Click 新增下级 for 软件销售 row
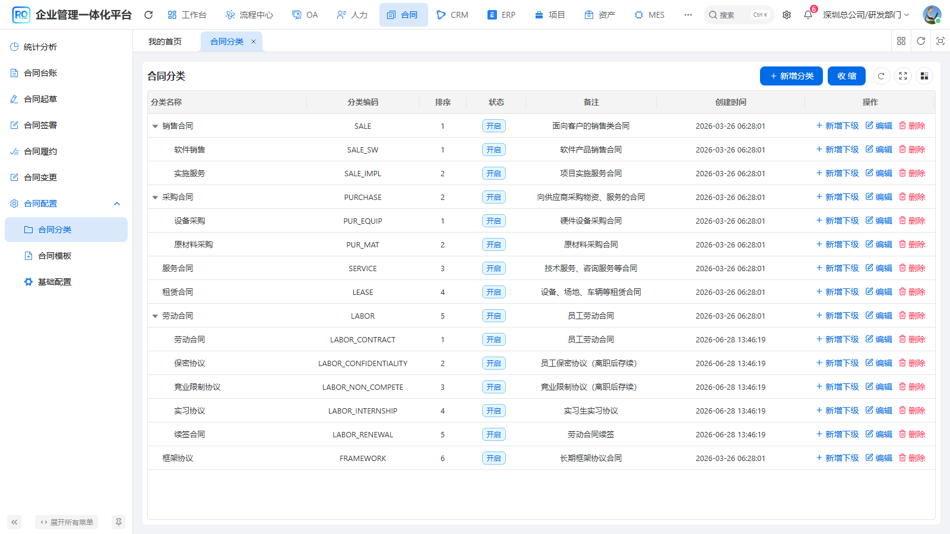This screenshot has height=534, width=950. (837, 150)
